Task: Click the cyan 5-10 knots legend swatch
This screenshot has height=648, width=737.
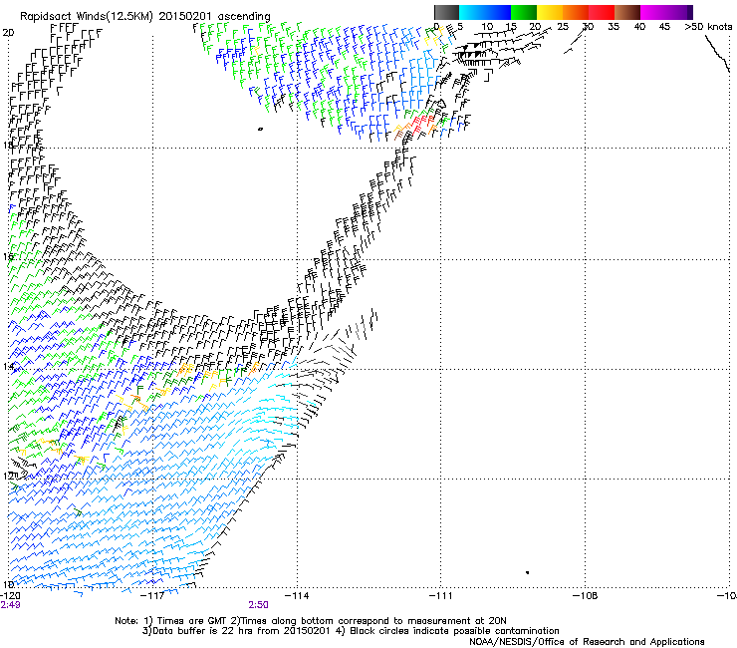Action: click(x=472, y=12)
